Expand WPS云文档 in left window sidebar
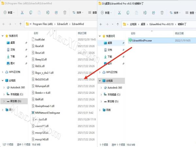196x147 pixels. (x=3, y=72)
